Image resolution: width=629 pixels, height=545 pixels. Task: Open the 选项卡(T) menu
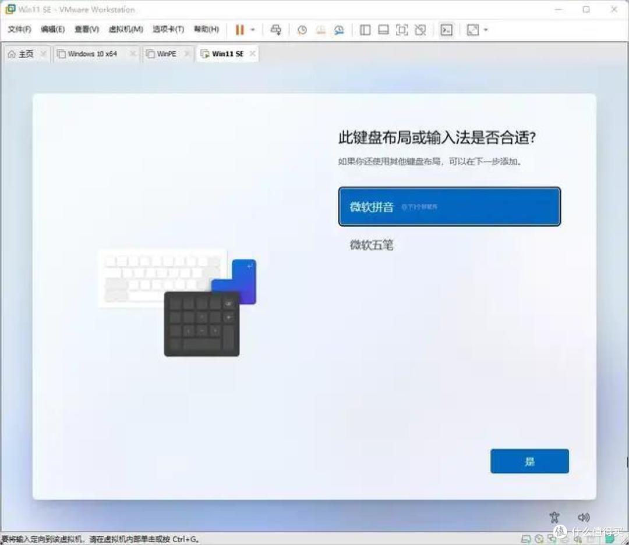tap(168, 29)
